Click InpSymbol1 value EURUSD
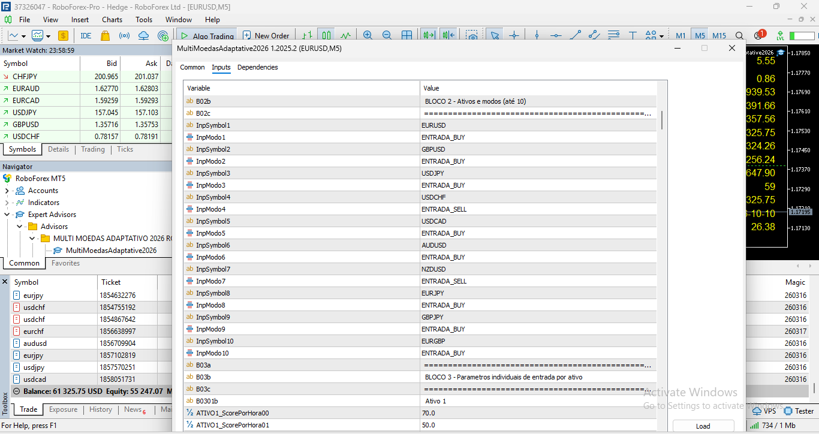 (538, 125)
